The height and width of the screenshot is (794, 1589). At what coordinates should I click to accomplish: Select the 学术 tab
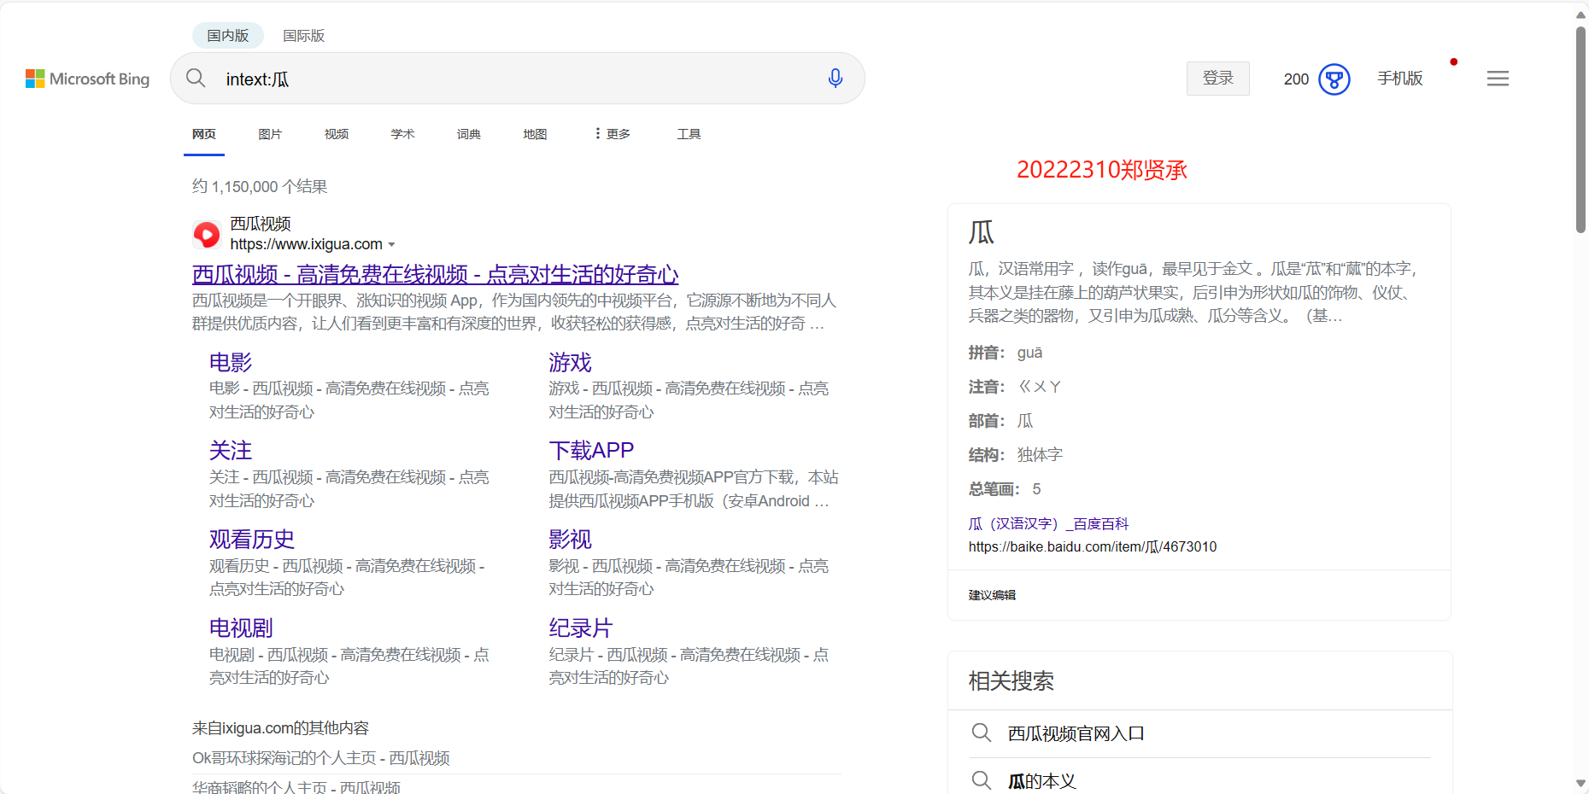tap(402, 134)
